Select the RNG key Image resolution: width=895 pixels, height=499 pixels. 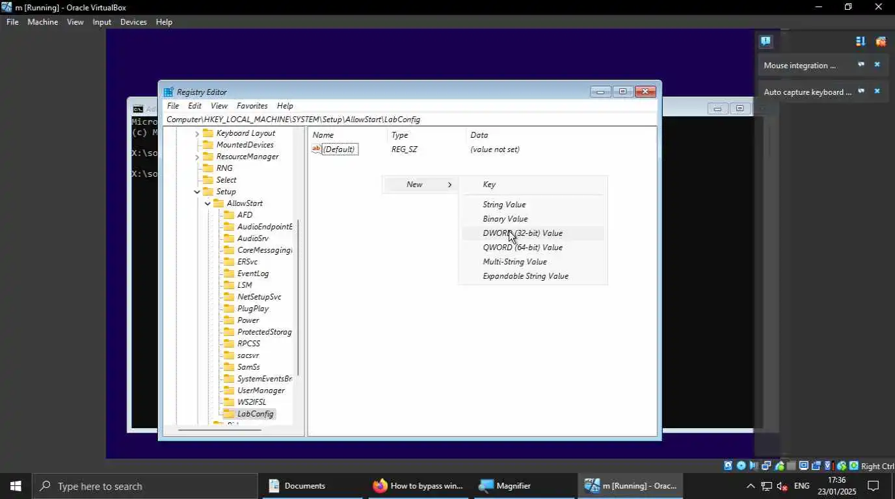pos(224,168)
